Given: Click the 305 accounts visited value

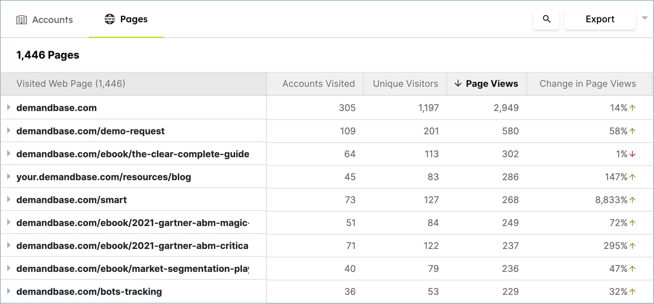Looking at the screenshot, I should tap(347, 108).
